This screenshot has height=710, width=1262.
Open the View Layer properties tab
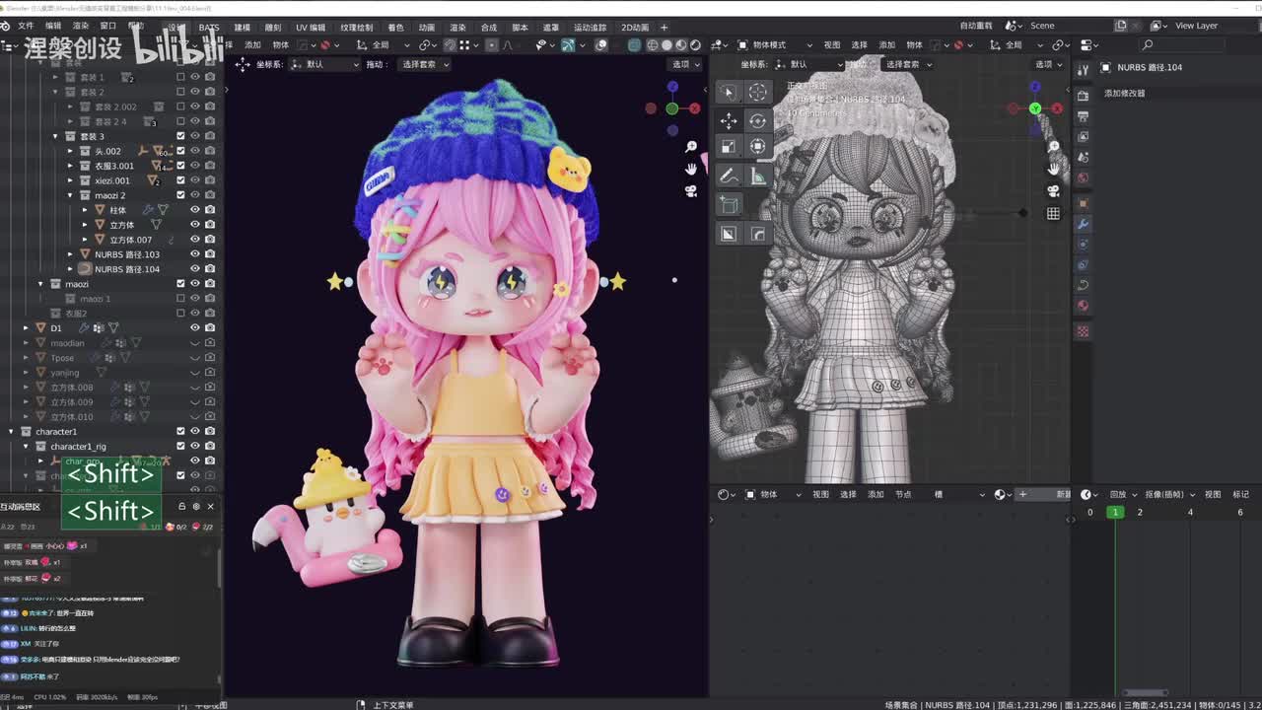pyautogui.click(x=1083, y=137)
